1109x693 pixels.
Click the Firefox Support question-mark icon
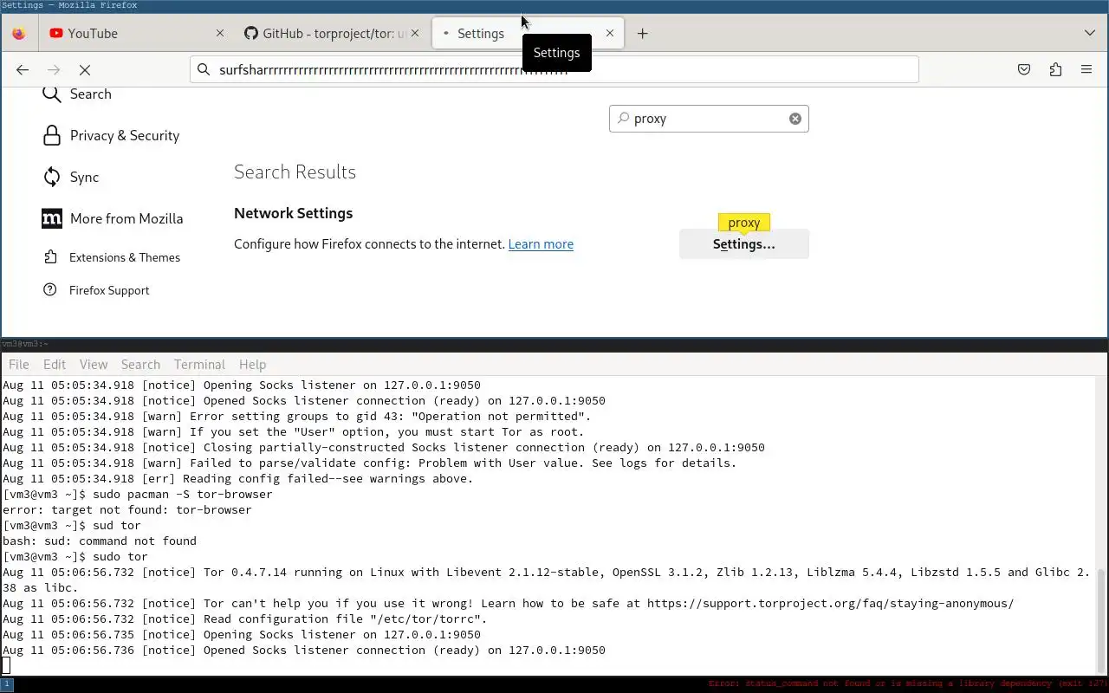pos(50,290)
